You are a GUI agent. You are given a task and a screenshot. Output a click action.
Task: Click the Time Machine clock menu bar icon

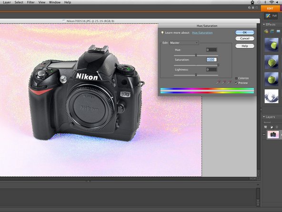click(259, 2)
